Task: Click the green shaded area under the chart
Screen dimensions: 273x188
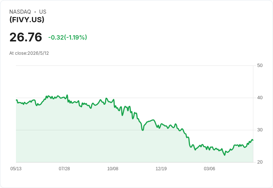Action: click(105, 139)
